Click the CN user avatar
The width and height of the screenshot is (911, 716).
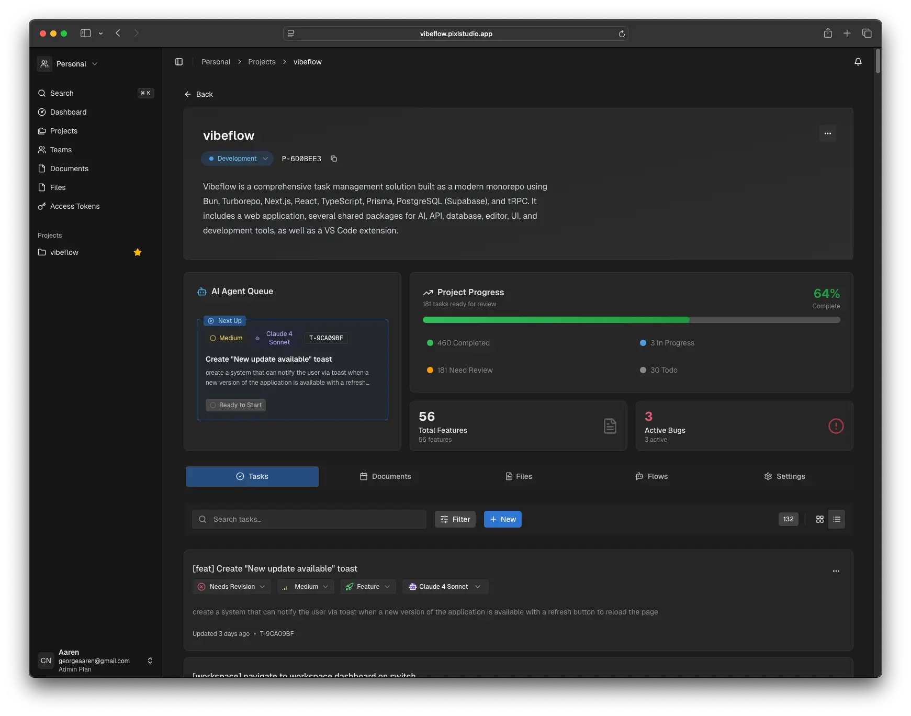(x=46, y=661)
